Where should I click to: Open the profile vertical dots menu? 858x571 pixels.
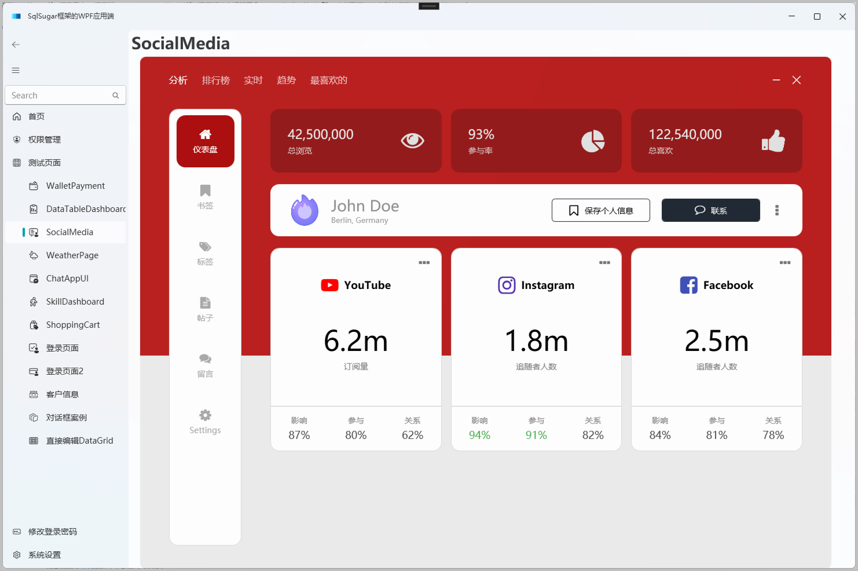click(x=777, y=210)
